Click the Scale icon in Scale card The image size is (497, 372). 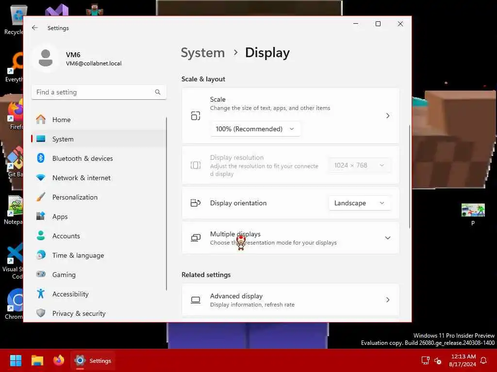point(196,116)
